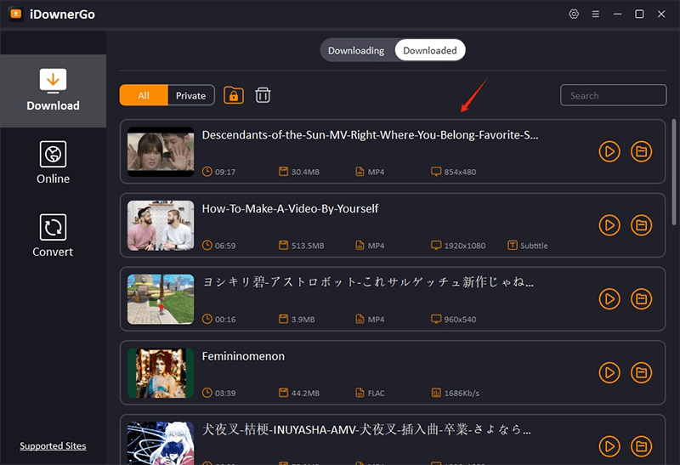Play the Femininomenon track
Screen dimensions: 680x465
tap(609, 372)
